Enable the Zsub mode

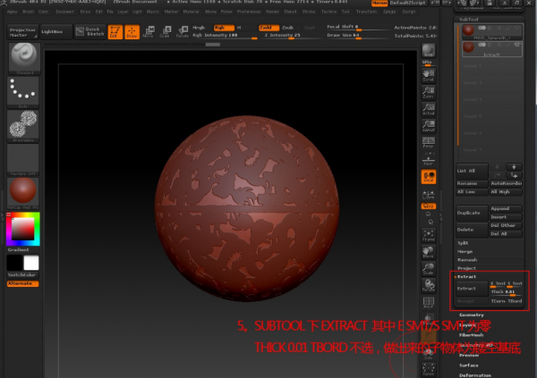click(288, 28)
